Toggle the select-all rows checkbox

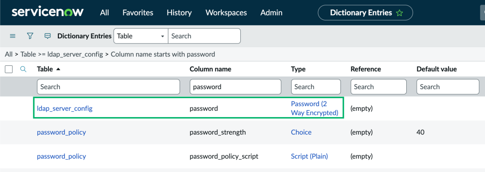pos(9,69)
